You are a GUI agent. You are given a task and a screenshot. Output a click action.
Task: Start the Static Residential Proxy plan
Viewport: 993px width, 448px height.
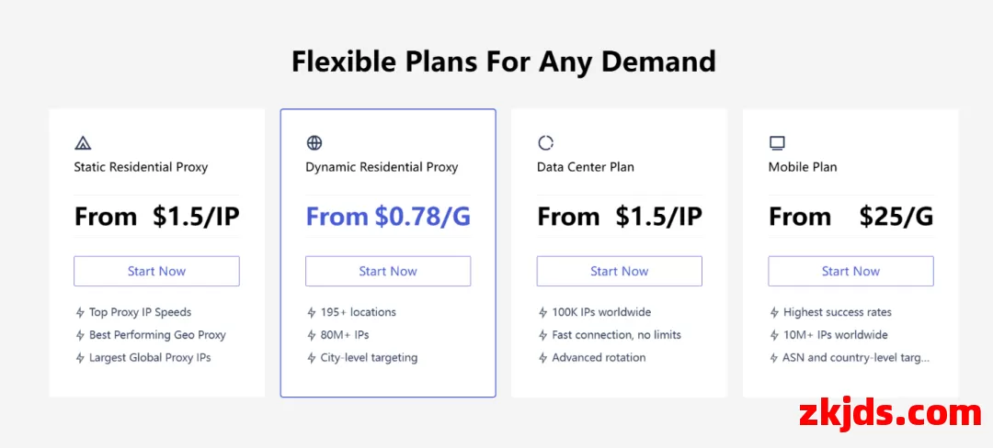tap(156, 271)
